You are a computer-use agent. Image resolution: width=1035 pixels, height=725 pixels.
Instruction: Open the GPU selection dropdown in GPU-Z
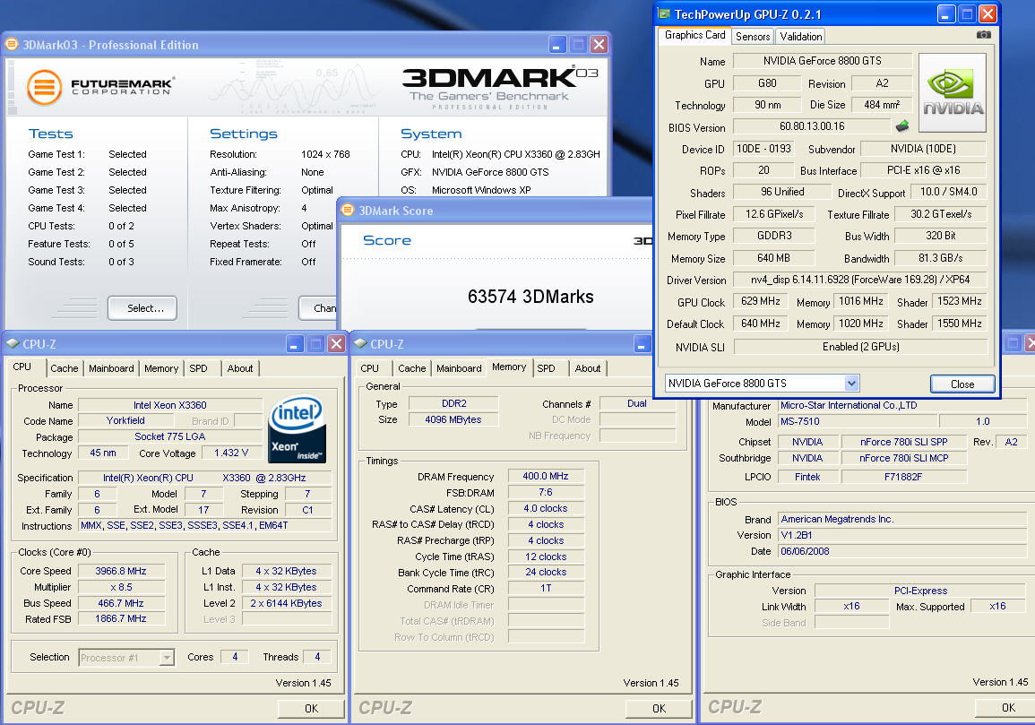coord(851,383)
